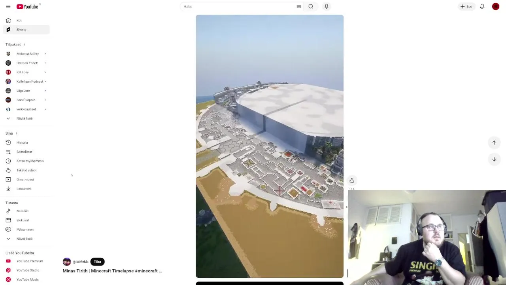Click the Lataukset download arrow icon
Image resolution: width=506 pixels, height=285 pixels.
(x=8, y=189)
